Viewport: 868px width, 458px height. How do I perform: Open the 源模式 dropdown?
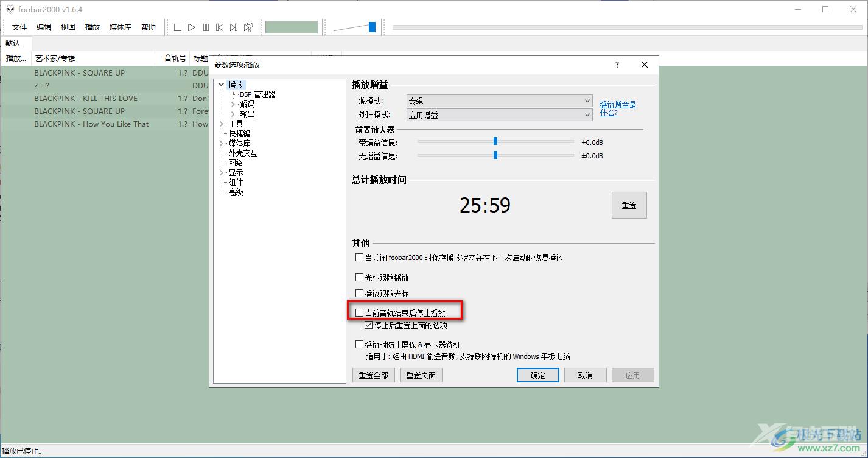500,101
